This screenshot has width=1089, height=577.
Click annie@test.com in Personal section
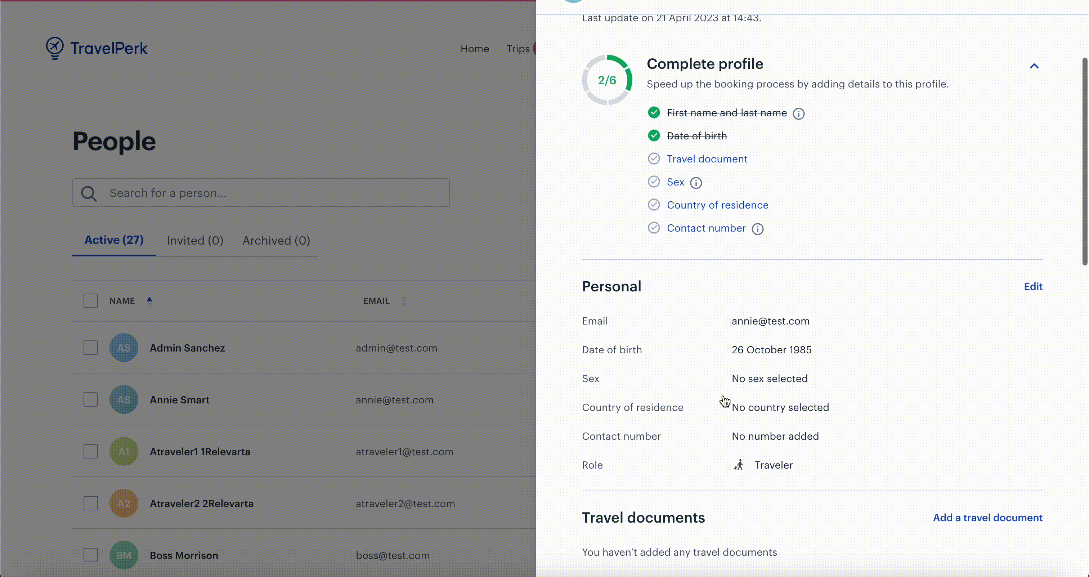[x=770, y=321]
